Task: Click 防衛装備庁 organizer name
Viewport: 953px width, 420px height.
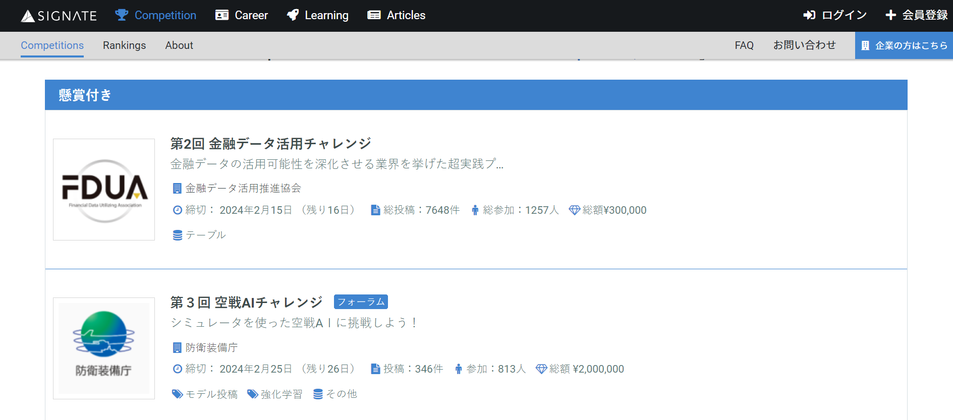Action: [x=211, y=347]
